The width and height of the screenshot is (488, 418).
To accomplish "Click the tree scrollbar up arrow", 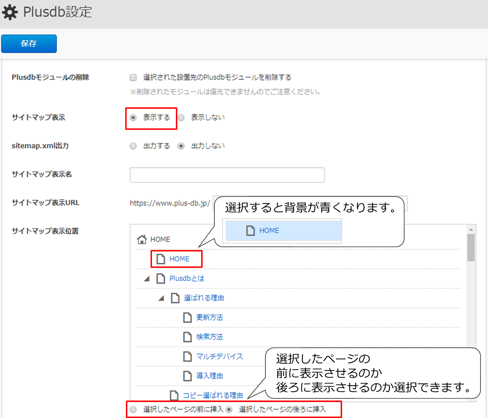I will tap(471, 229).
